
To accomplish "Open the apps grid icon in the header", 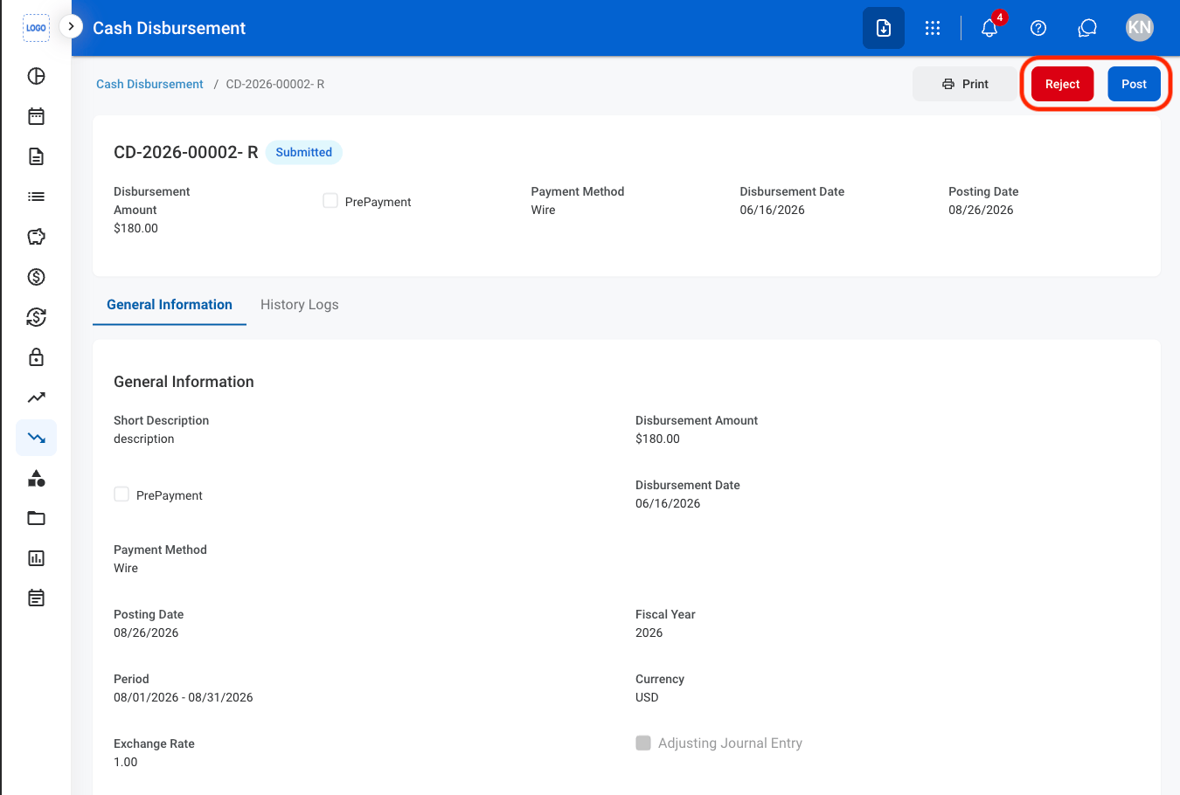I will [933, 28].
